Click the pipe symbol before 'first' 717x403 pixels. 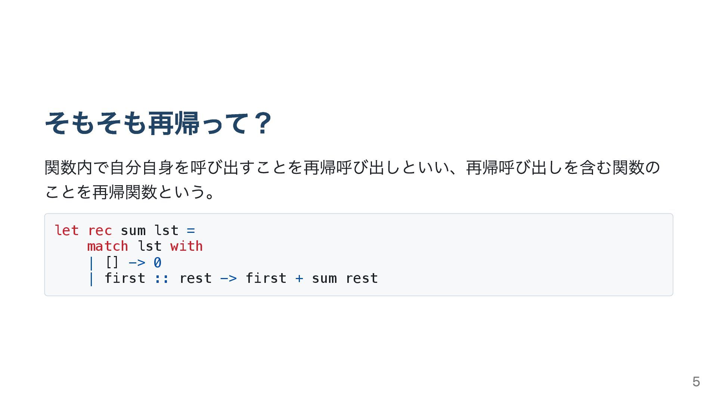click(x=91, y=279)
